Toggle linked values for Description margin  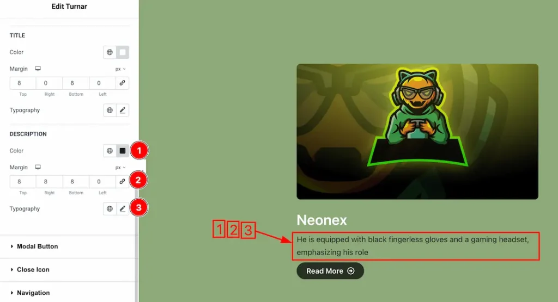(x=122, y=181)
